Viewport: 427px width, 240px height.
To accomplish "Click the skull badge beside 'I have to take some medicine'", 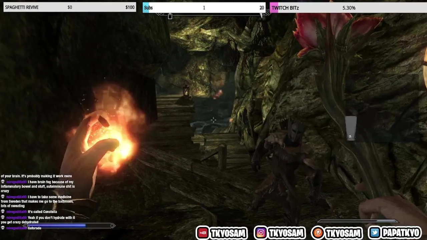I will (x=3, y=197).
